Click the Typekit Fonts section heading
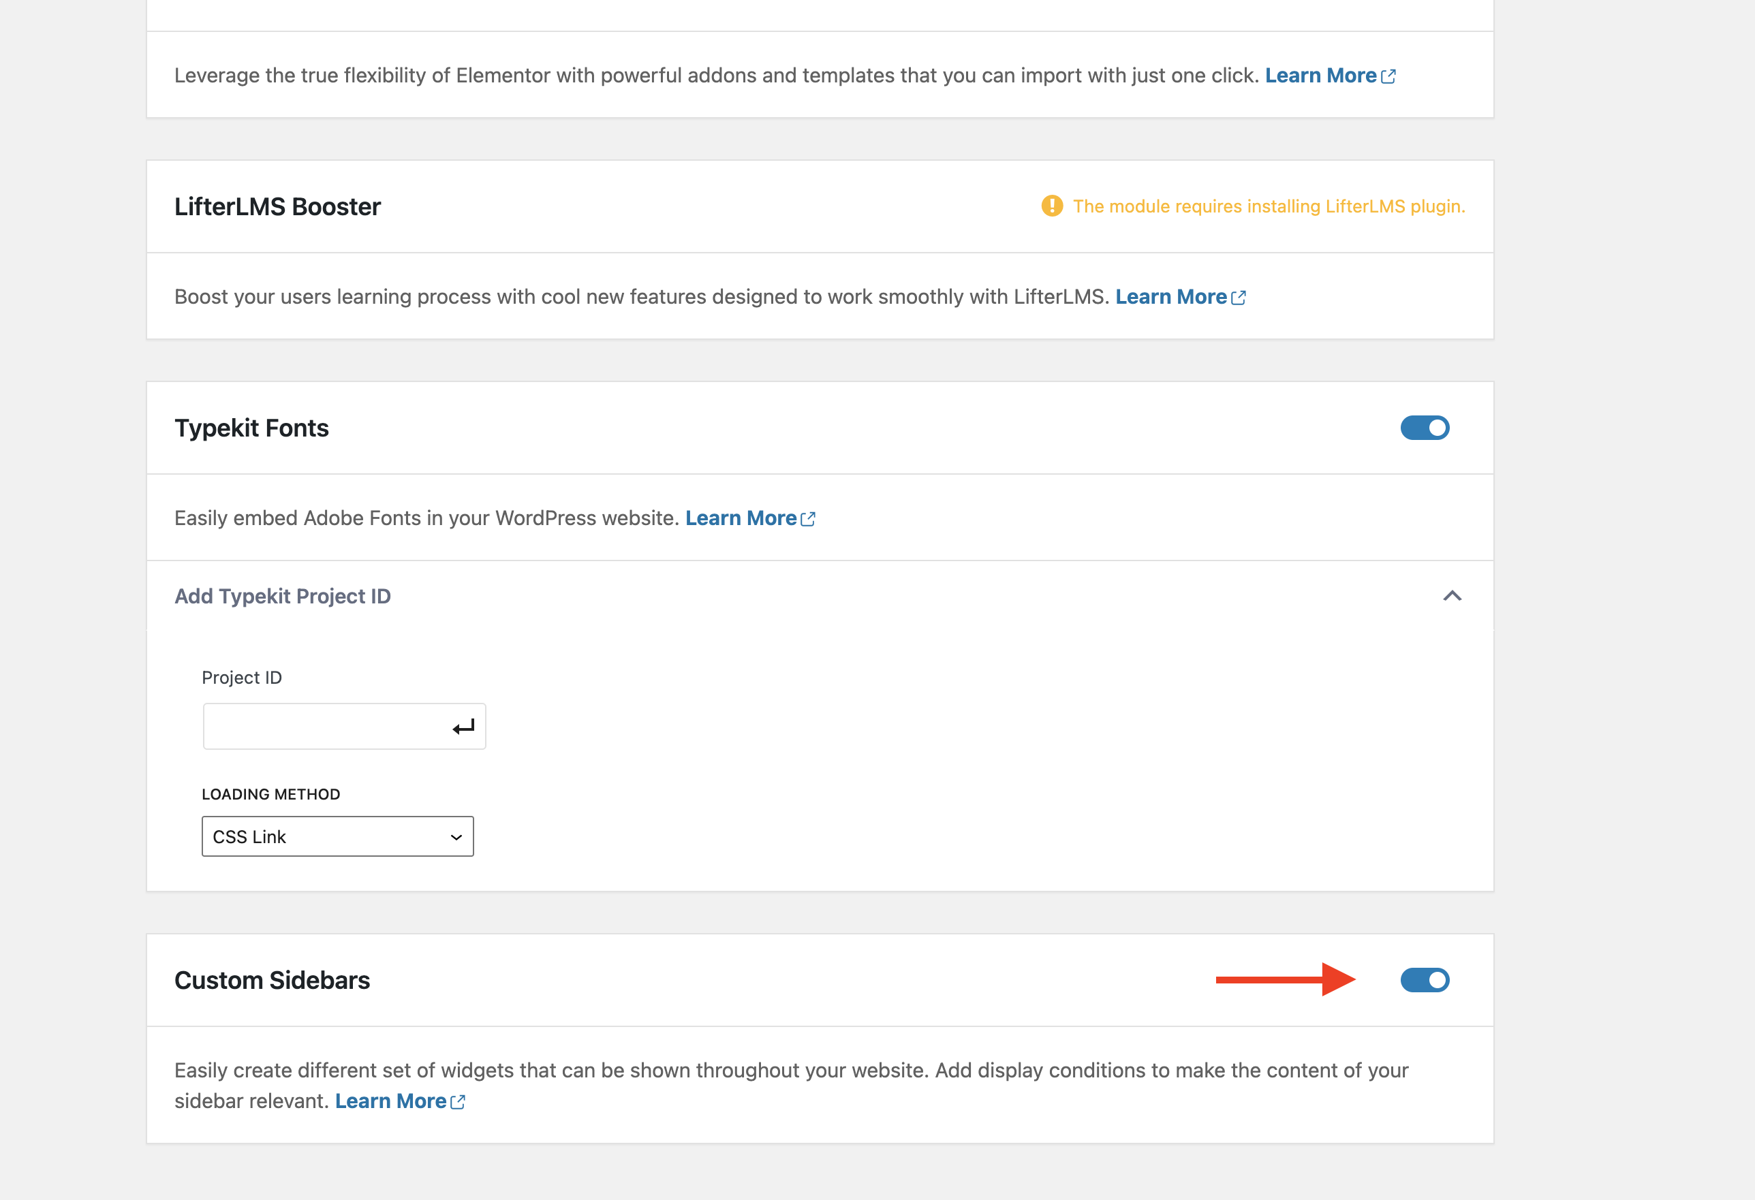This screenshot has height=1200, width=1755. pos(251,428)
